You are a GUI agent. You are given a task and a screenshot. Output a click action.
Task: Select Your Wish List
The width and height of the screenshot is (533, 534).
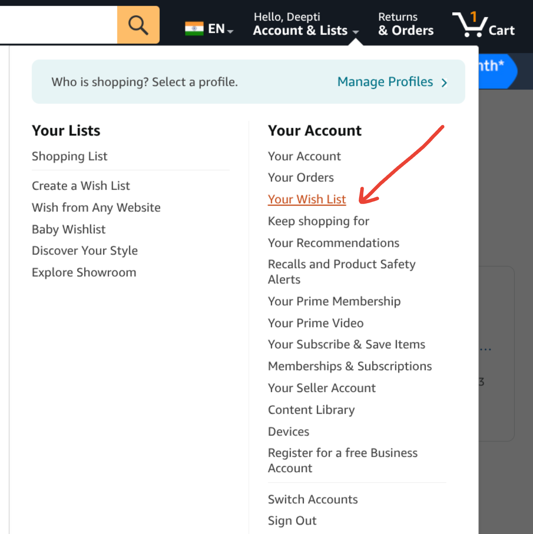pos(307,199)
